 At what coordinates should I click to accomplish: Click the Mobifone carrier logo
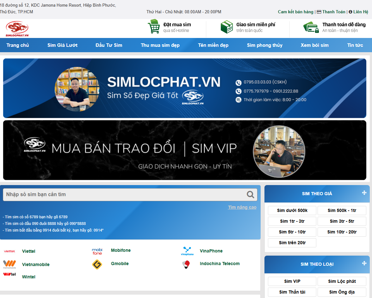tap(97, 251)
